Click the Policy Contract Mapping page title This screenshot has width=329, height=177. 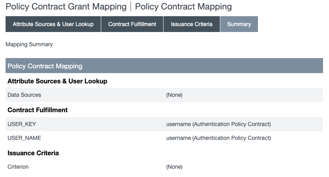tap(183, 7)
